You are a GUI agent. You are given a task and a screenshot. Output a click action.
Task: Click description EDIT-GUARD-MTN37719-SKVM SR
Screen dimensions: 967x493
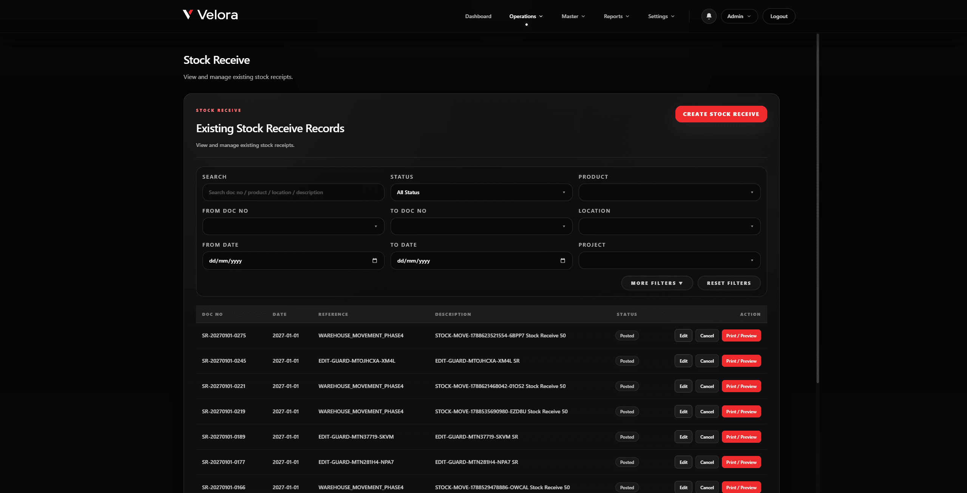click(476, 437)
